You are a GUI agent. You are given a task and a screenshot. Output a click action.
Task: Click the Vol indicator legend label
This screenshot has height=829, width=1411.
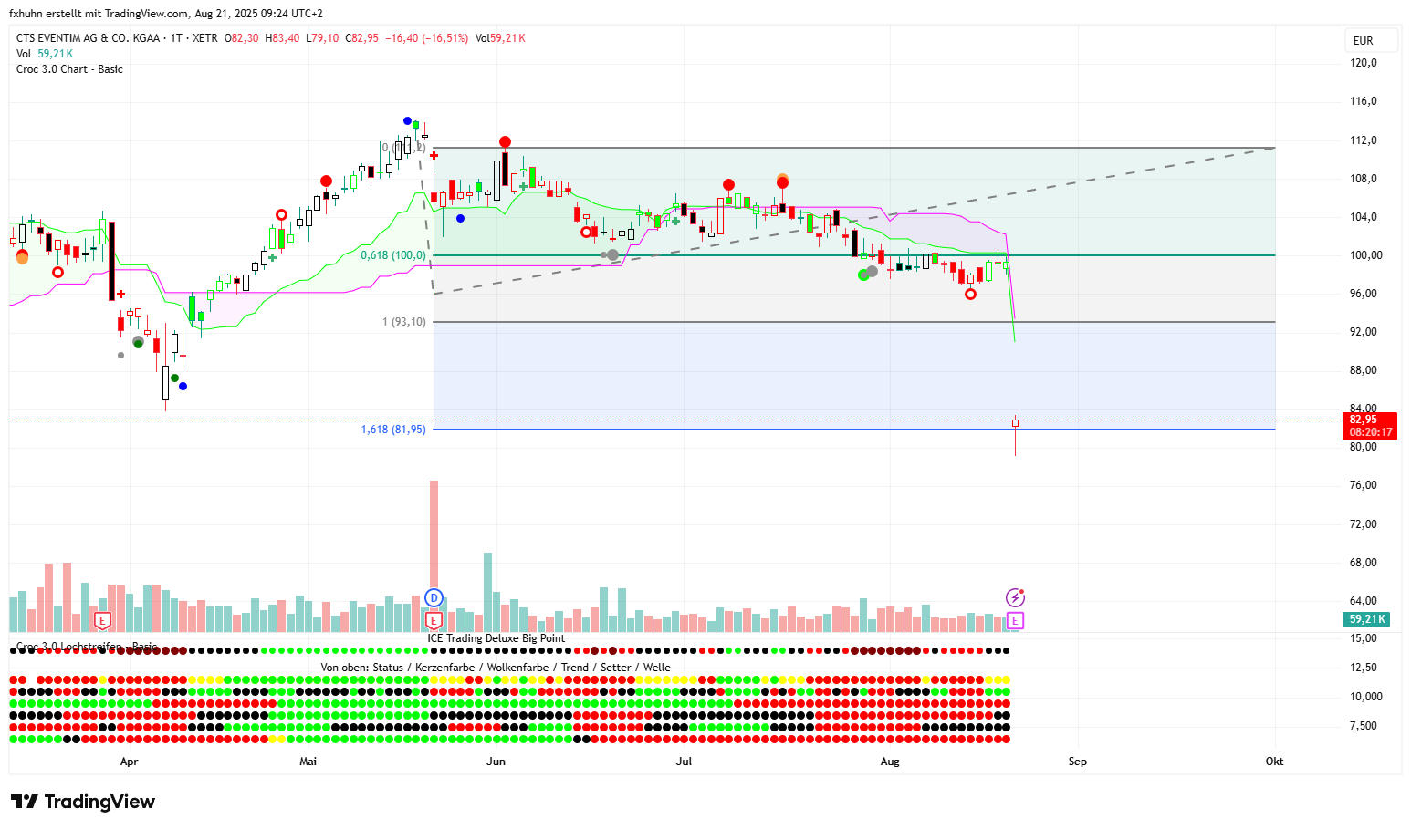point(24,54)
